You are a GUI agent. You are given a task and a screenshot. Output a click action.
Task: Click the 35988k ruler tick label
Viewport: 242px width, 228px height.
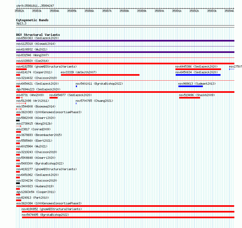click(x=124, y=11)
